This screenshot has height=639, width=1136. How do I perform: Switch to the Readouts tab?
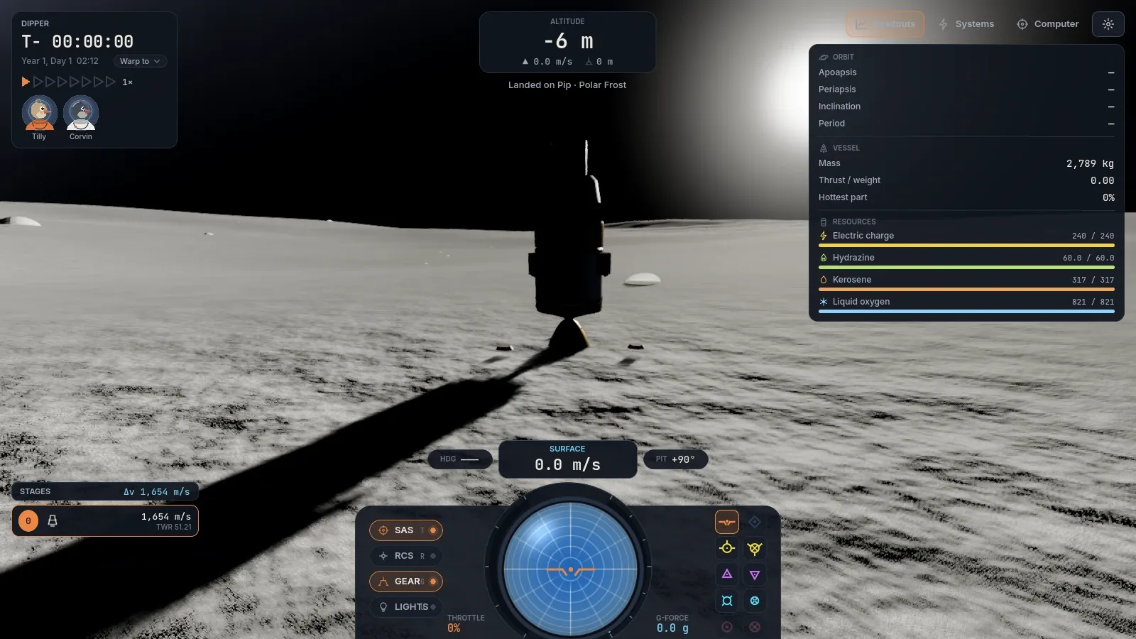(x=885, y=24)
